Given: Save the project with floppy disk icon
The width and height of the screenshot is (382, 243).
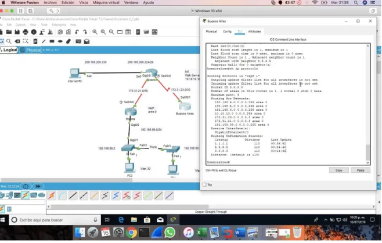Looking at the screenshot, I should (x=17, y=32).
